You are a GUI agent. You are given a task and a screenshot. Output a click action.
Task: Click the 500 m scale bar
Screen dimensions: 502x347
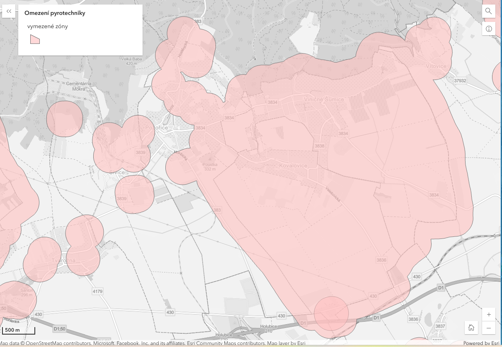[19, 330]
